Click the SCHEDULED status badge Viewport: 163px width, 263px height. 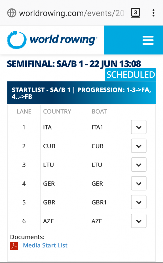131,75
